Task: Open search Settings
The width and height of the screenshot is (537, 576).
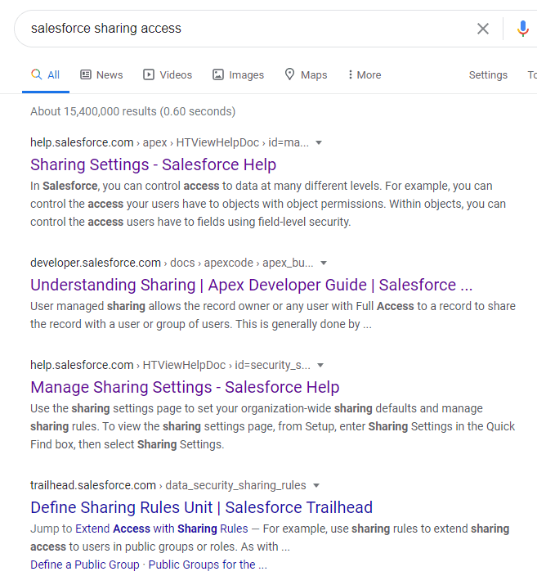Action: coord(488,75)
